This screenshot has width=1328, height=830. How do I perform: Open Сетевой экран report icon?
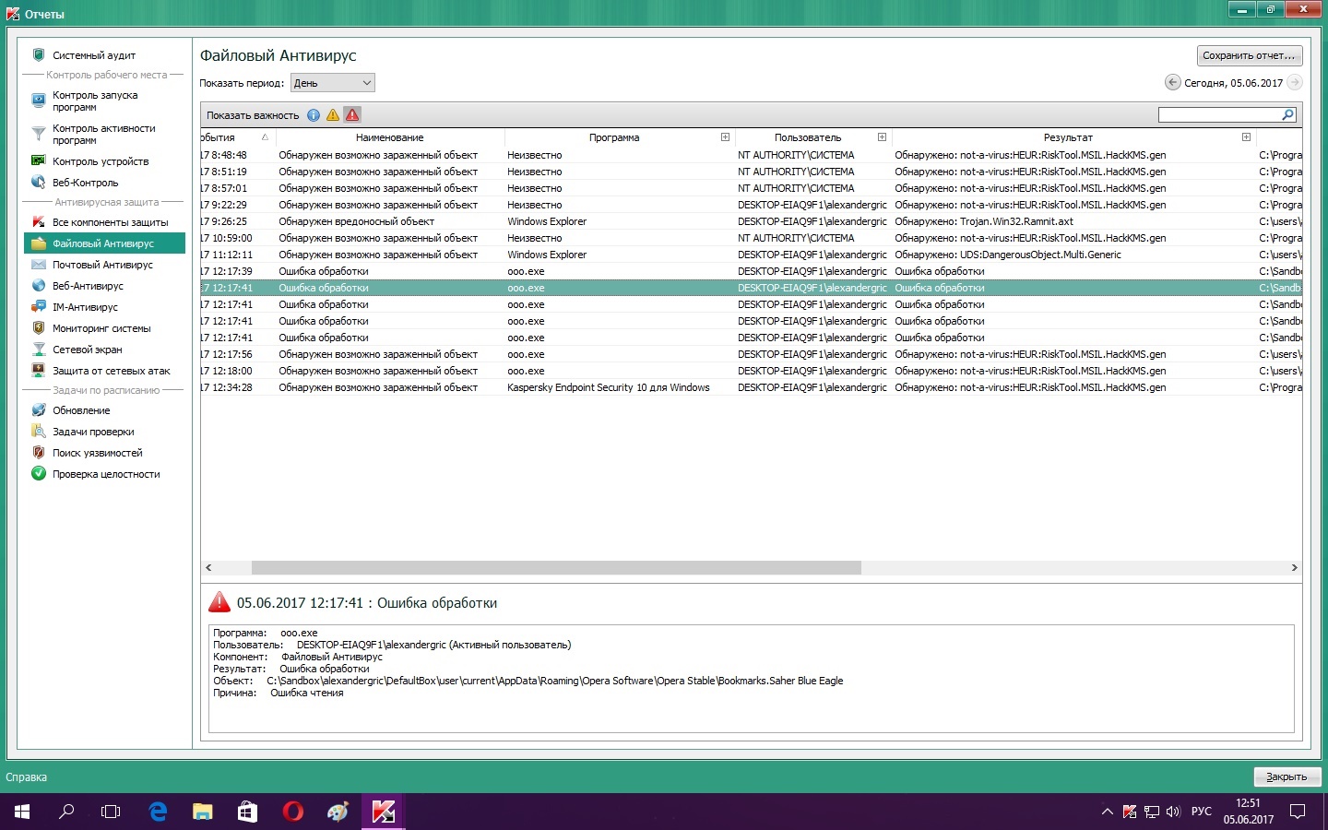click(39, 350)
